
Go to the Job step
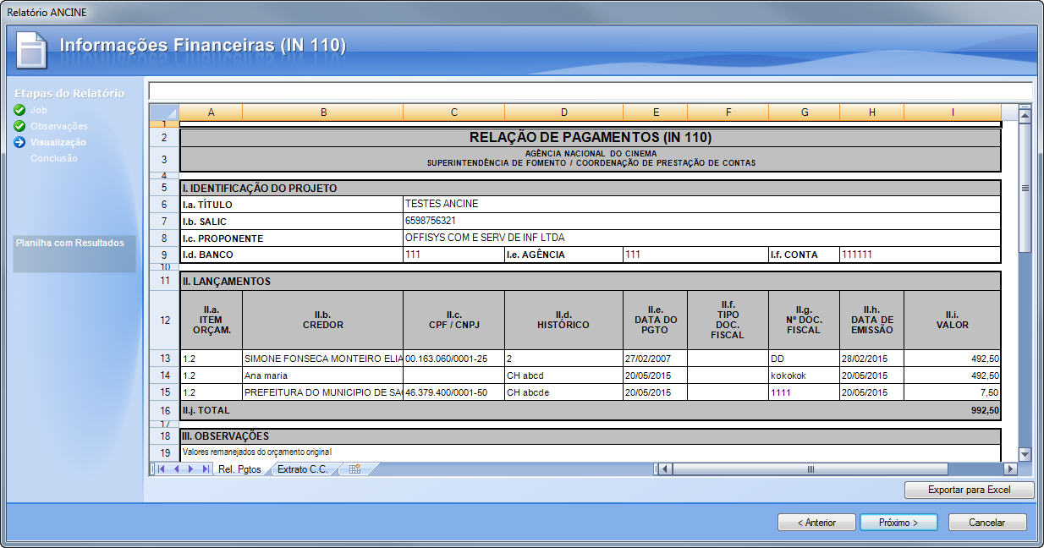(39, 110)
